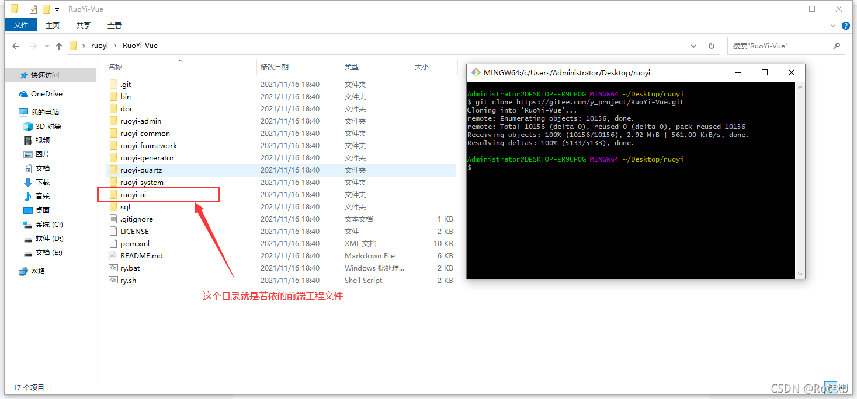Open the 系统 (C:) drive

coord(49,225)
